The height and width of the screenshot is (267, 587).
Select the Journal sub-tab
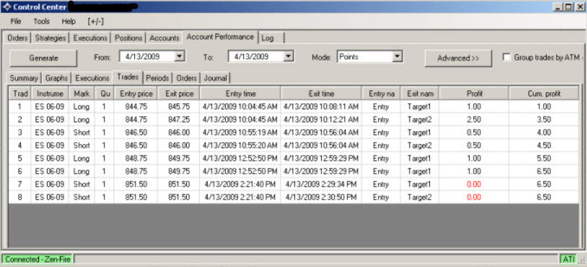216,78
